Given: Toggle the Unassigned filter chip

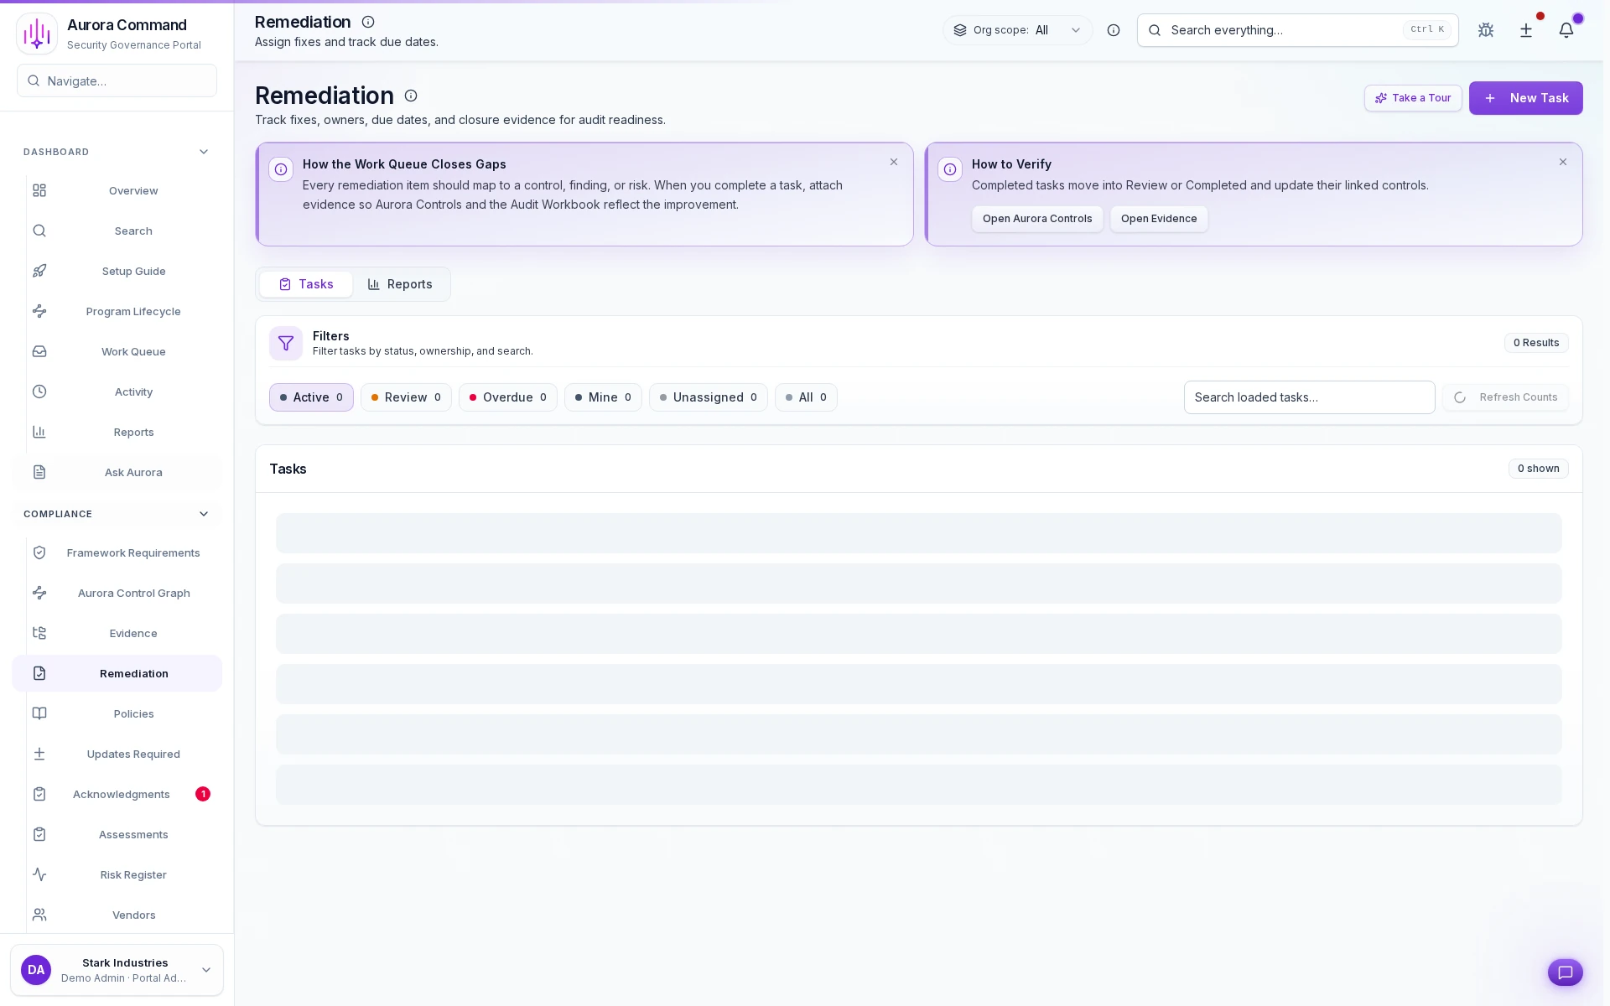Looking at the screenshot, I should point(708,397).
